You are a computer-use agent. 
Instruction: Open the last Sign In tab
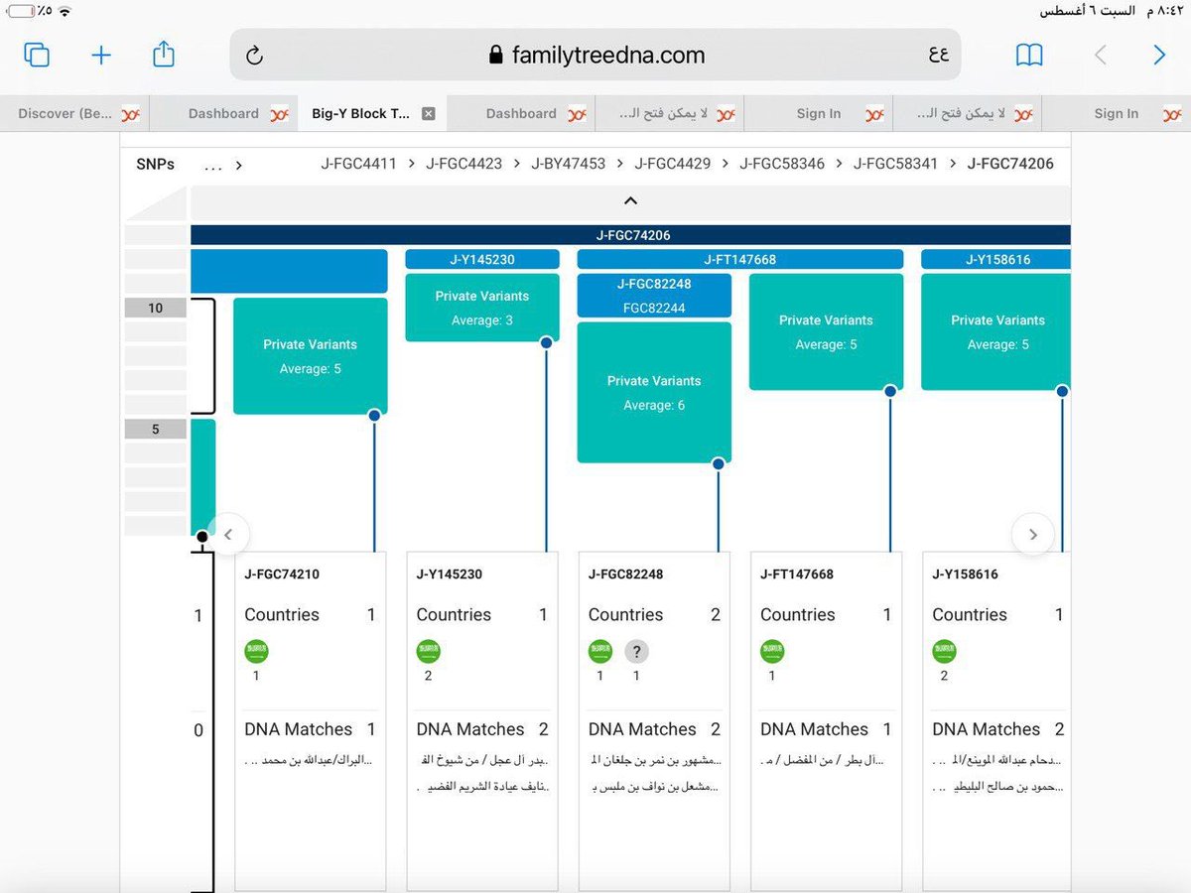pyautogui.click(x=1117, y=114)
